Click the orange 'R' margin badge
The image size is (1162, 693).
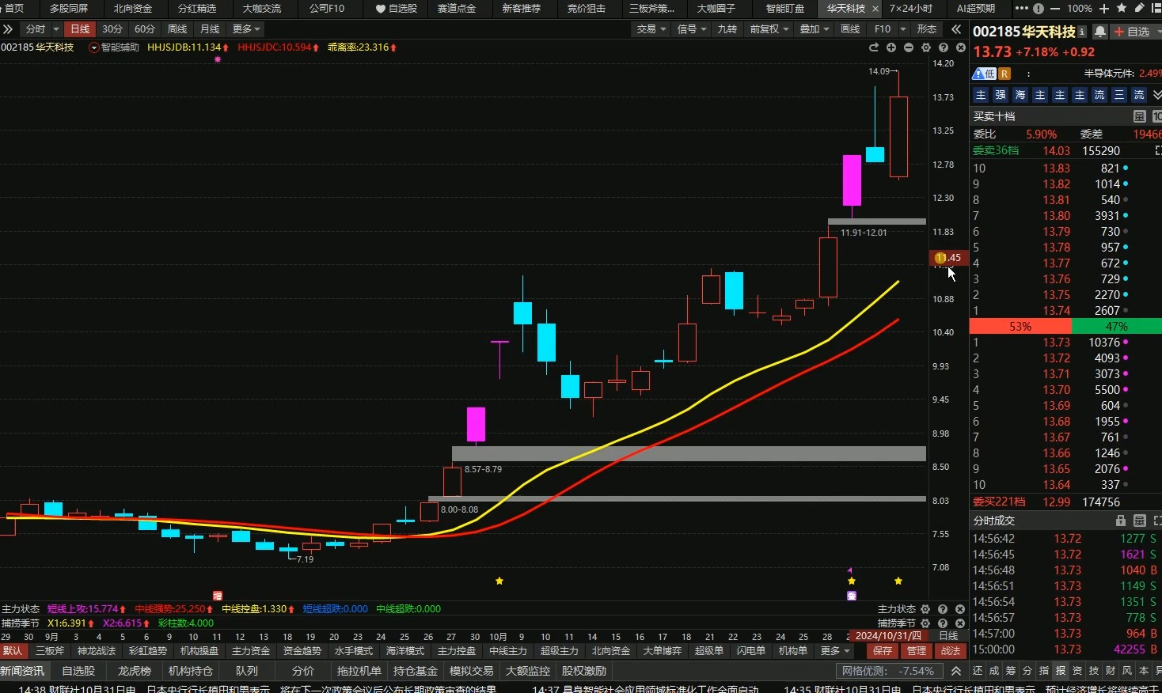tap(1004, 74)
